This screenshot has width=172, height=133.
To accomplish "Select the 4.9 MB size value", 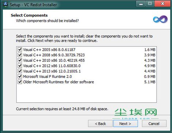I will pos(150,66).
